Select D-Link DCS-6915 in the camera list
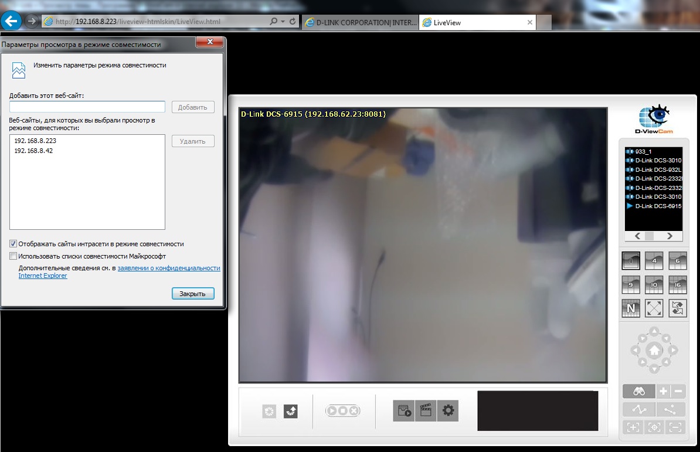 (654, 206)
